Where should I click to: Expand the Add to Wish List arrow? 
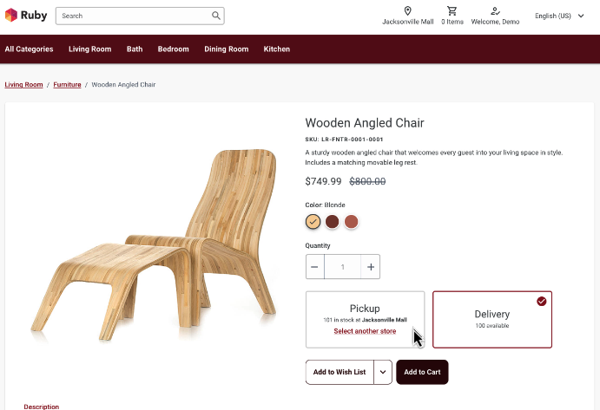pyautogui.click(x=383, y=372)
